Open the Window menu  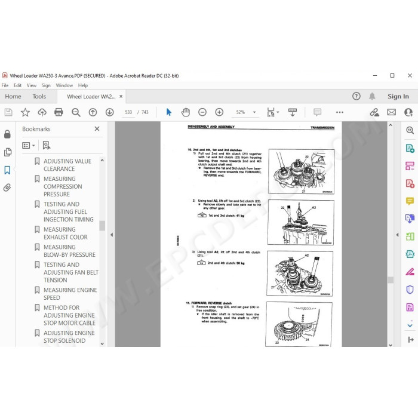[64, 85]
